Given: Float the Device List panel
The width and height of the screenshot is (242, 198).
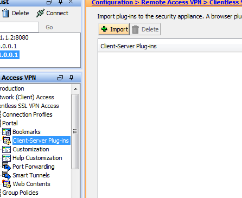Looking at the screenshot, I should click(x=49, y=2).
